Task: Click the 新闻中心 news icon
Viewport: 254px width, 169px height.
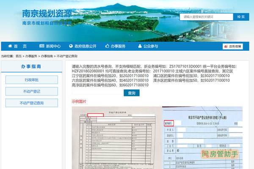Action: point(42,46)
